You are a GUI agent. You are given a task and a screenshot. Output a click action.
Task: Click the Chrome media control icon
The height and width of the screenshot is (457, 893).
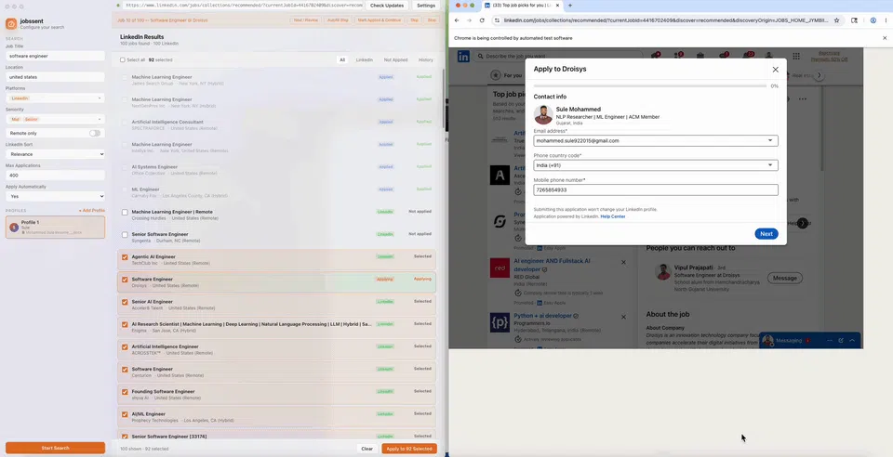pos(854,20)
